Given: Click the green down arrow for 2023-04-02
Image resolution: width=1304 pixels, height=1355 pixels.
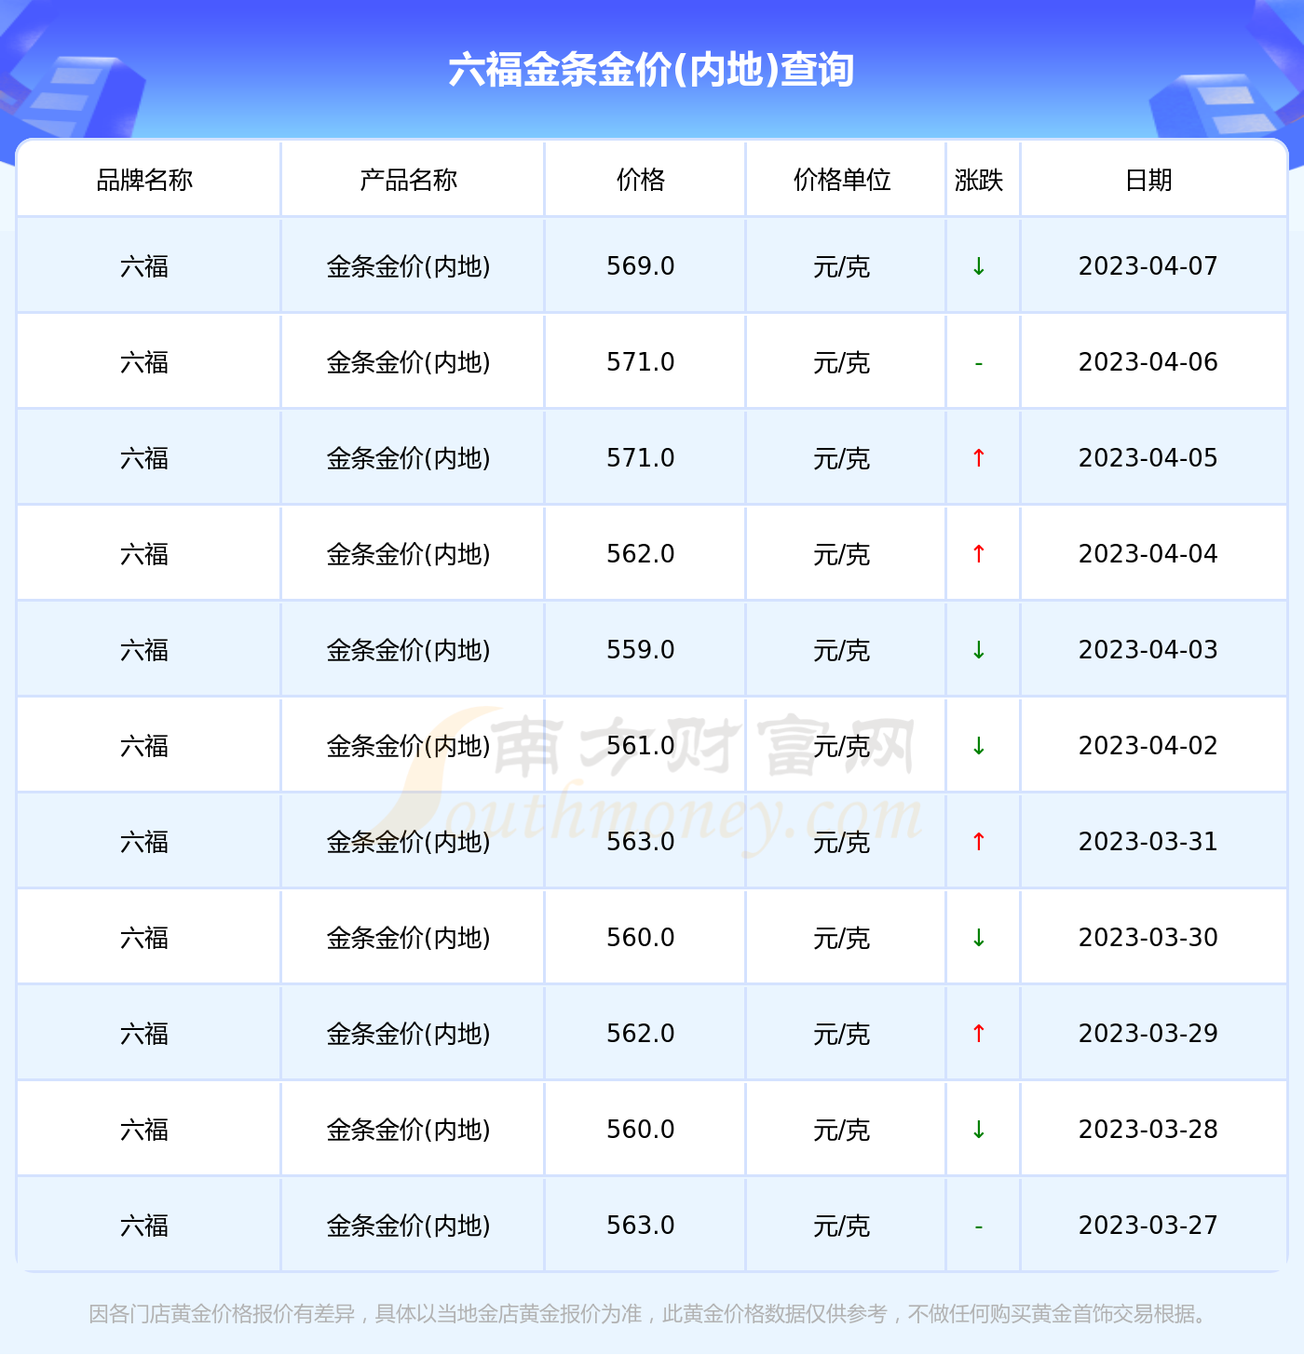Looking at the screenshot, I should tap(979, 746).
